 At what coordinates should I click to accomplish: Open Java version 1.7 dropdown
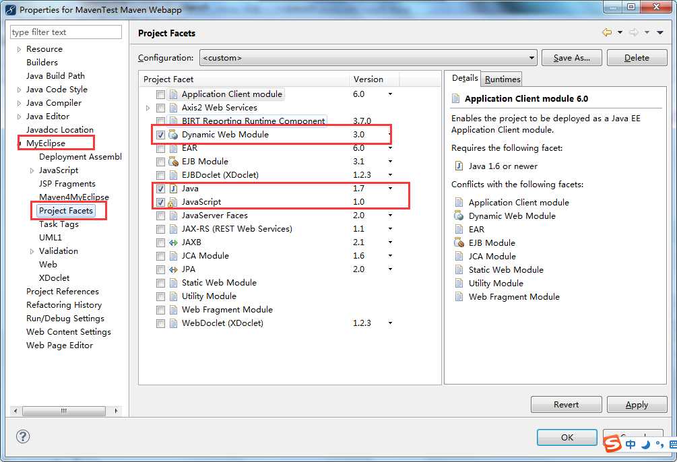[x=390, y=189]
